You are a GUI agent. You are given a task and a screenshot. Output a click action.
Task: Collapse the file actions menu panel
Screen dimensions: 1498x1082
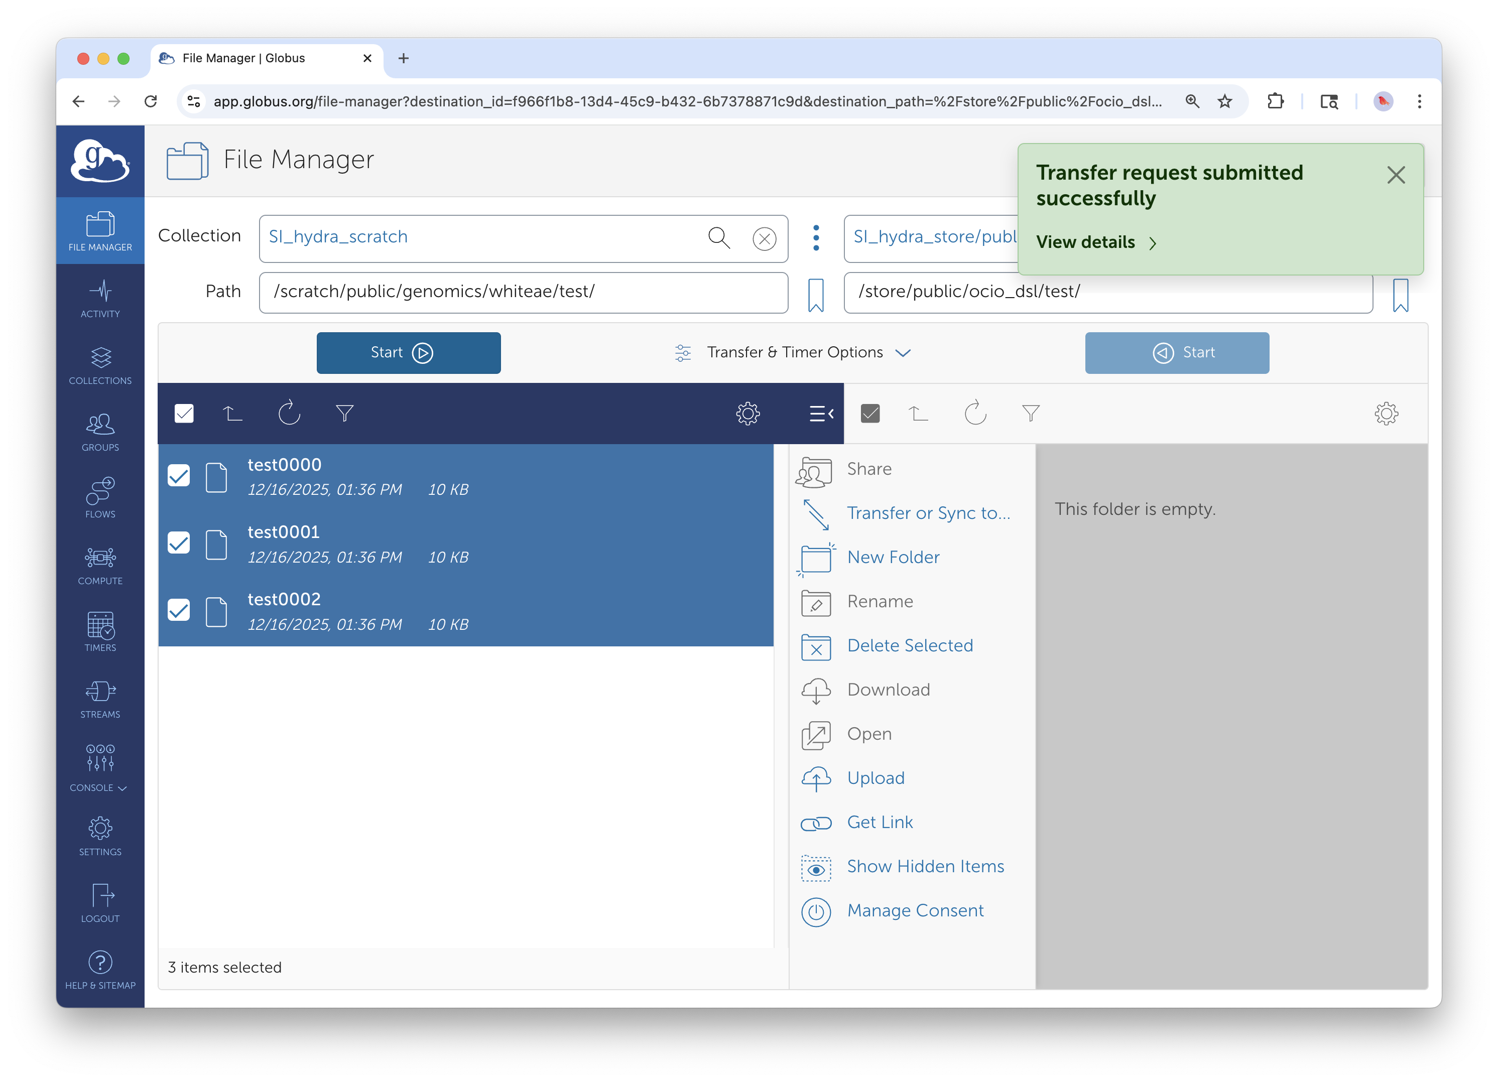pyautogui.click(x=821, y=413)
